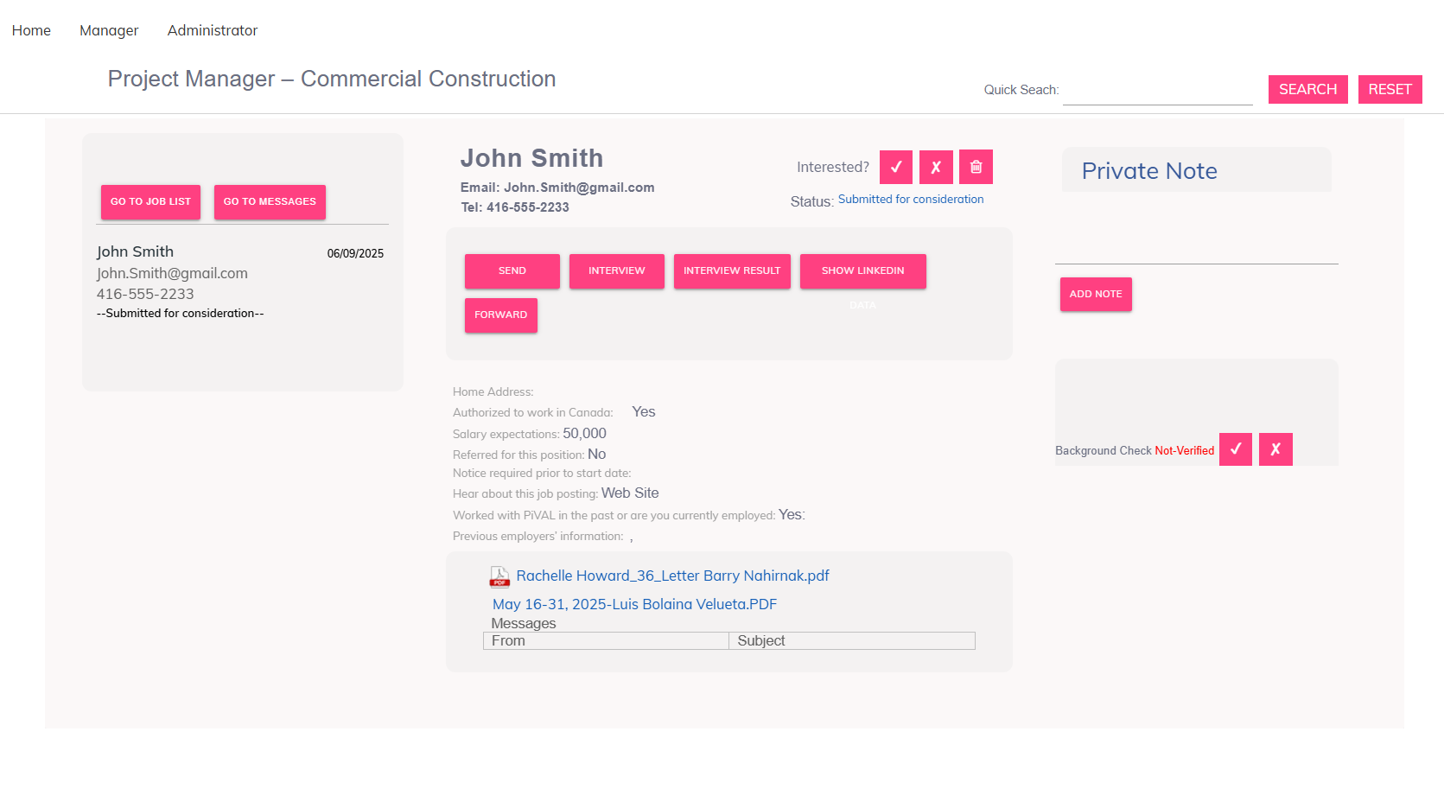The height and width of the screenshot is (808, 1444).
Task: Delete candidate via the trash icon
Action: (976, 167)
